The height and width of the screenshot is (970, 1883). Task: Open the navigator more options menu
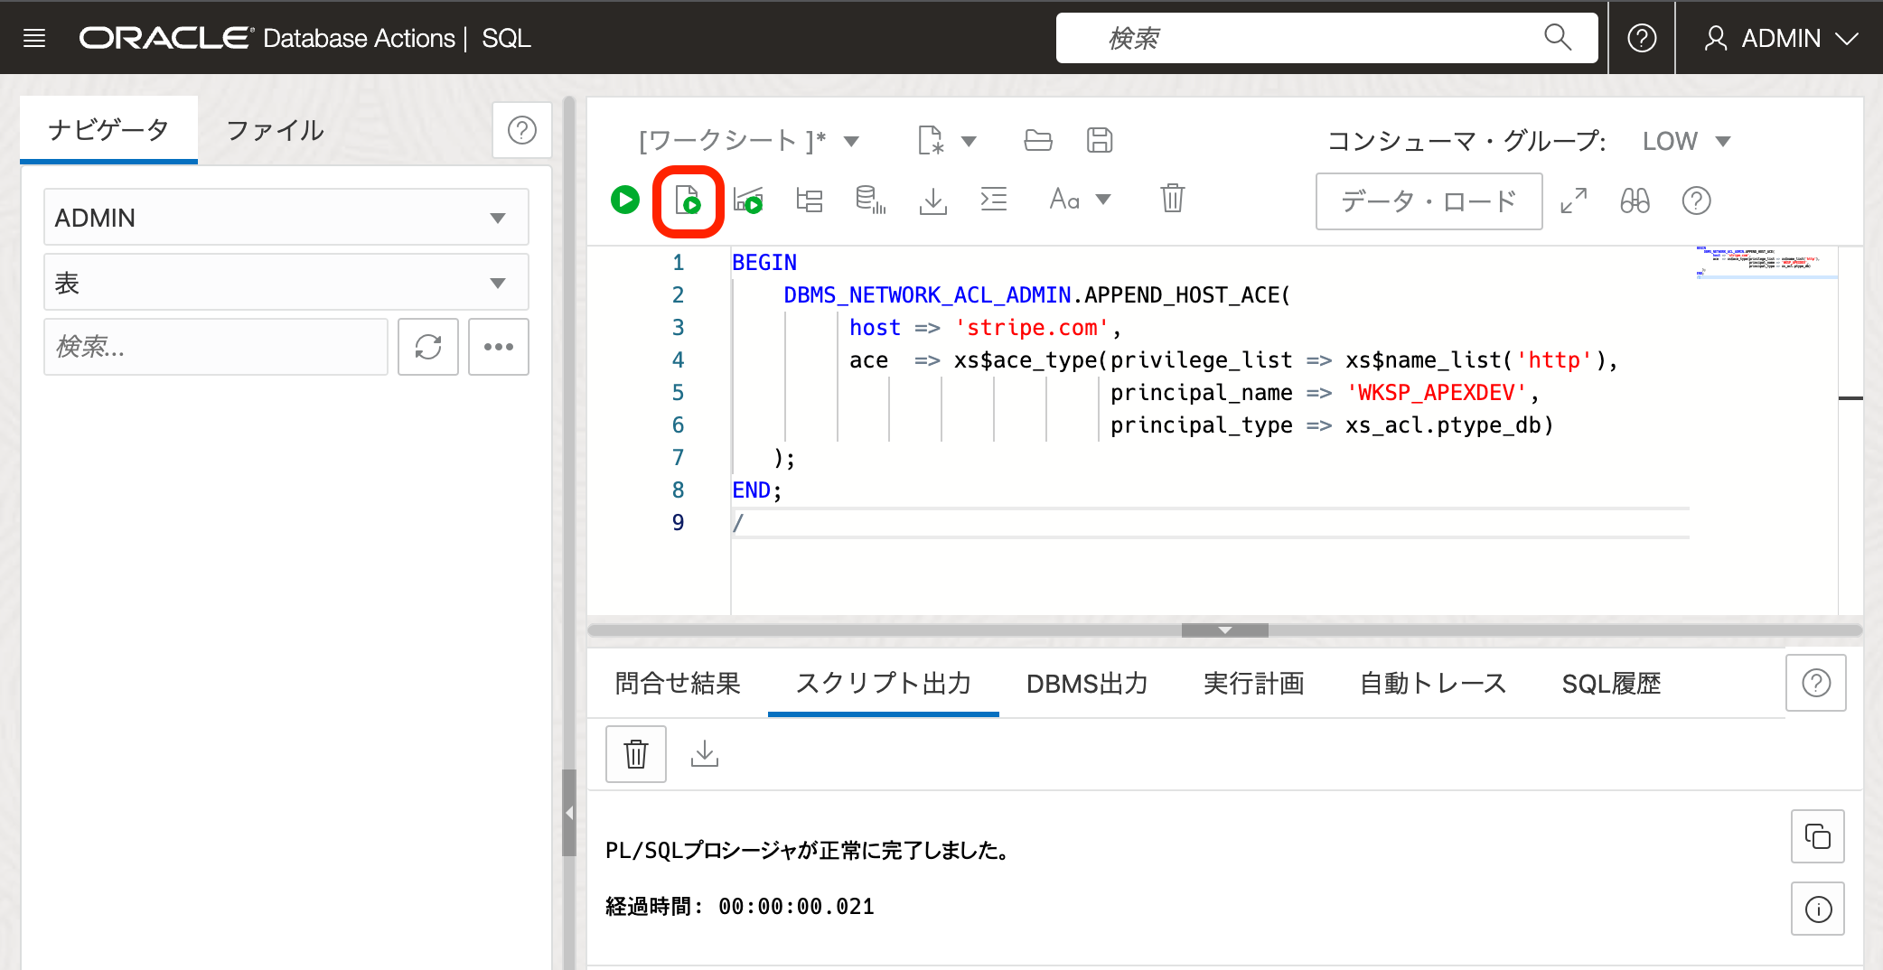pyautogui.click(x=499, y=347)
